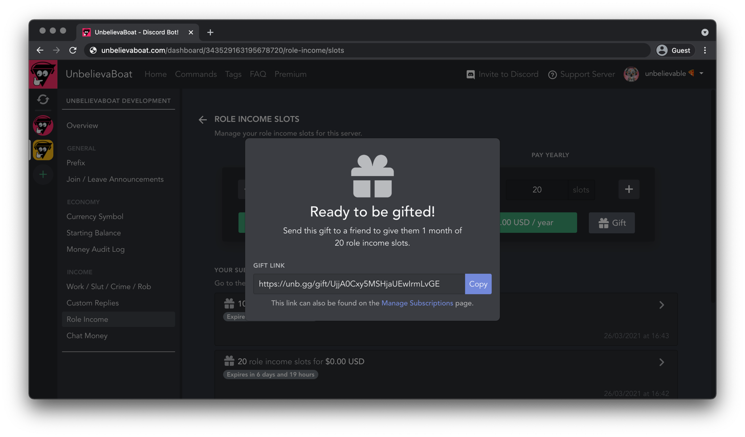Image resolution: width=745 pixels, height=437 pixels.
Task: Open Money Audit Log settings
Action: click(x=96, y=249)
